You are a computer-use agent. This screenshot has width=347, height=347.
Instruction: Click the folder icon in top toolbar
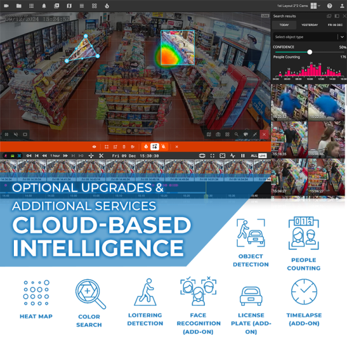coord(19,6)
